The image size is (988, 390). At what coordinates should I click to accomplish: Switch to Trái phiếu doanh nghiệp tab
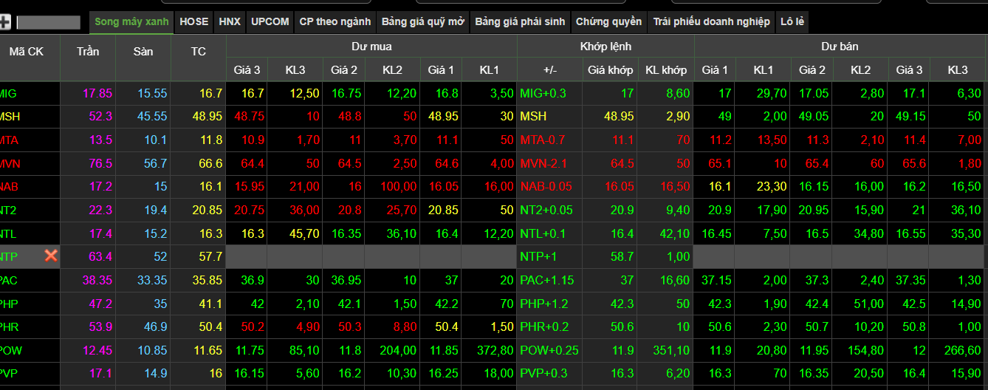[711, 22]
